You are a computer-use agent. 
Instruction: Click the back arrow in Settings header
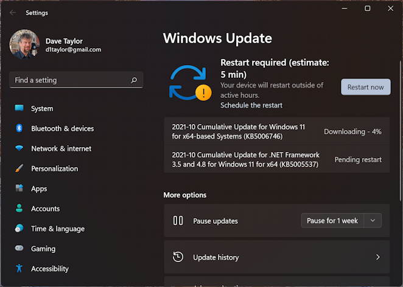click(x=13, y=13)
